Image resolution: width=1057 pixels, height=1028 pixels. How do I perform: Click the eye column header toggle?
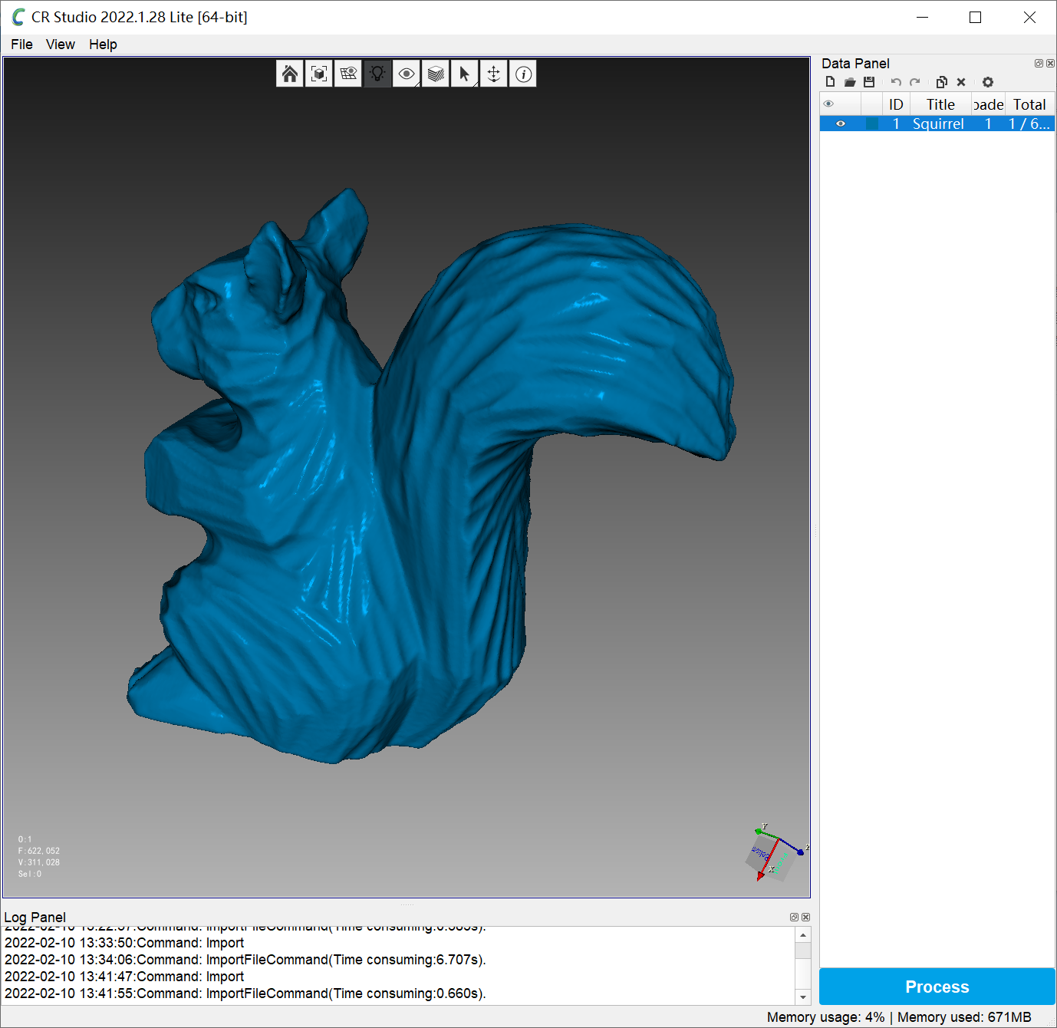pos(828,103)
